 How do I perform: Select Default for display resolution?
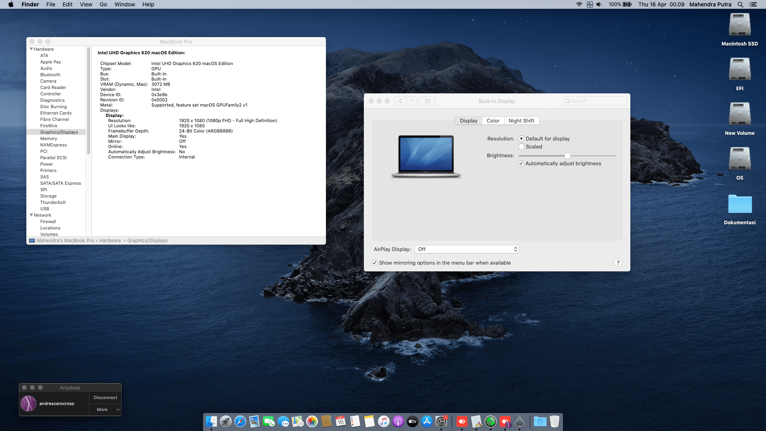point(521,138)
